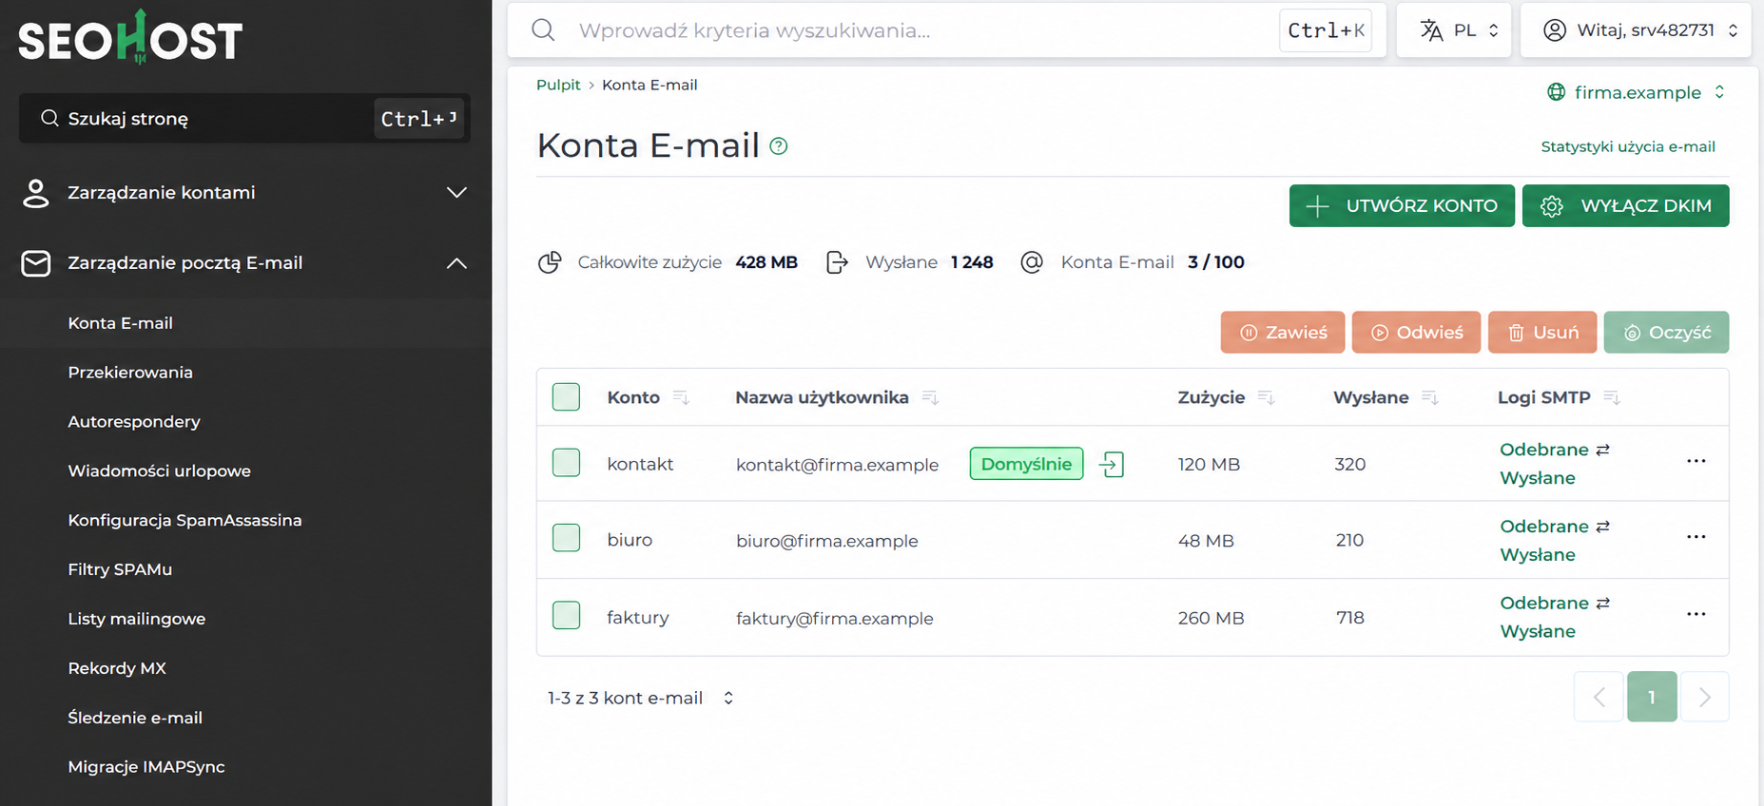Image resolution: width=1764 pixels, height=806 pixels.
Task: Open Statystyki użycia e-mail link
Action: pyautogui.click(x=1628, y=146)
